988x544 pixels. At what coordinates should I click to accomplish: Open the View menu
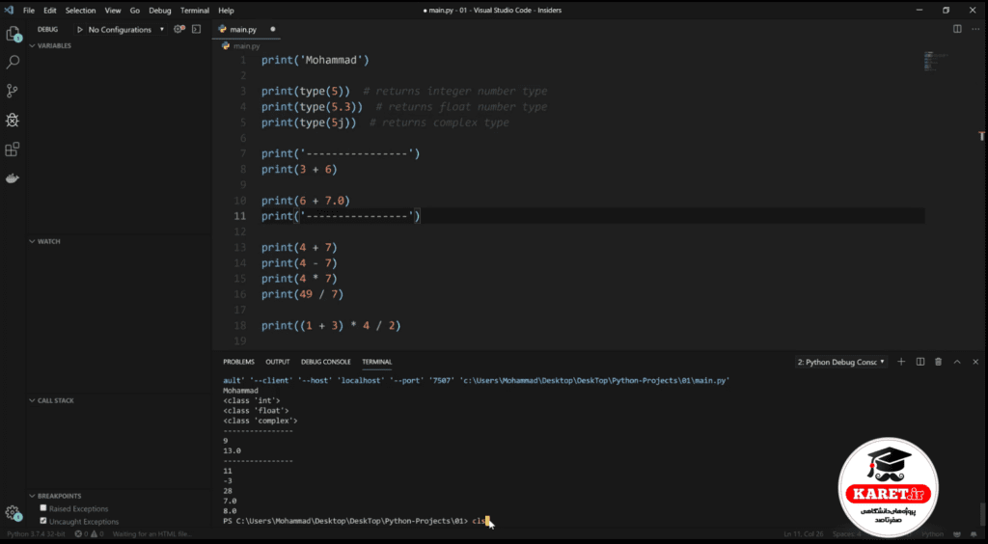[113, 10]
